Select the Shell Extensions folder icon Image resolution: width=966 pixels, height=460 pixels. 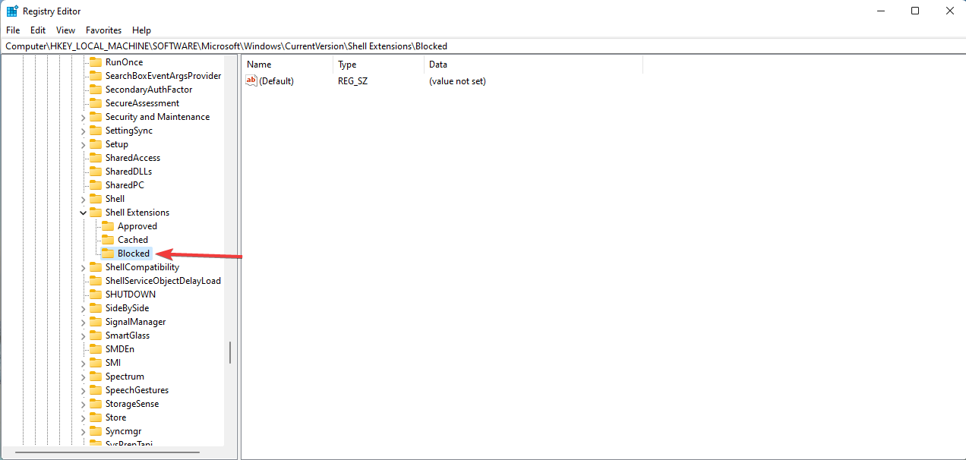95,213
